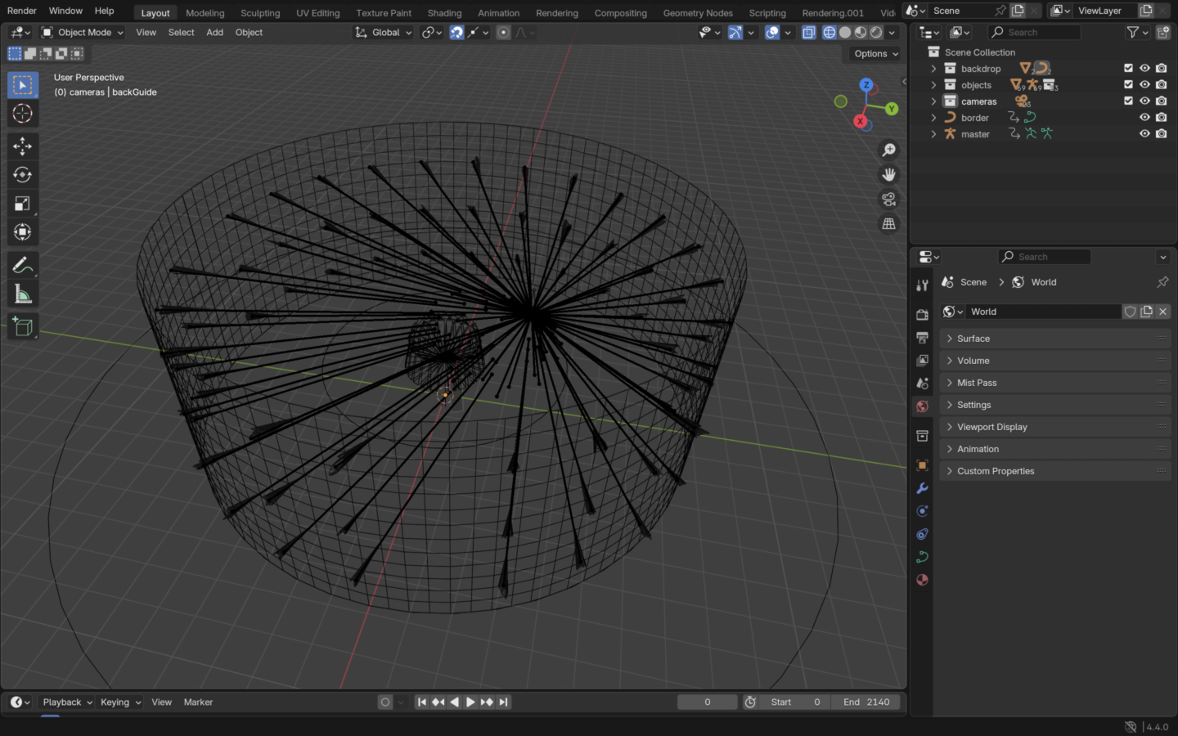
Task: Switch to the Shading workspace tab
Action: [x=444, y=13]
